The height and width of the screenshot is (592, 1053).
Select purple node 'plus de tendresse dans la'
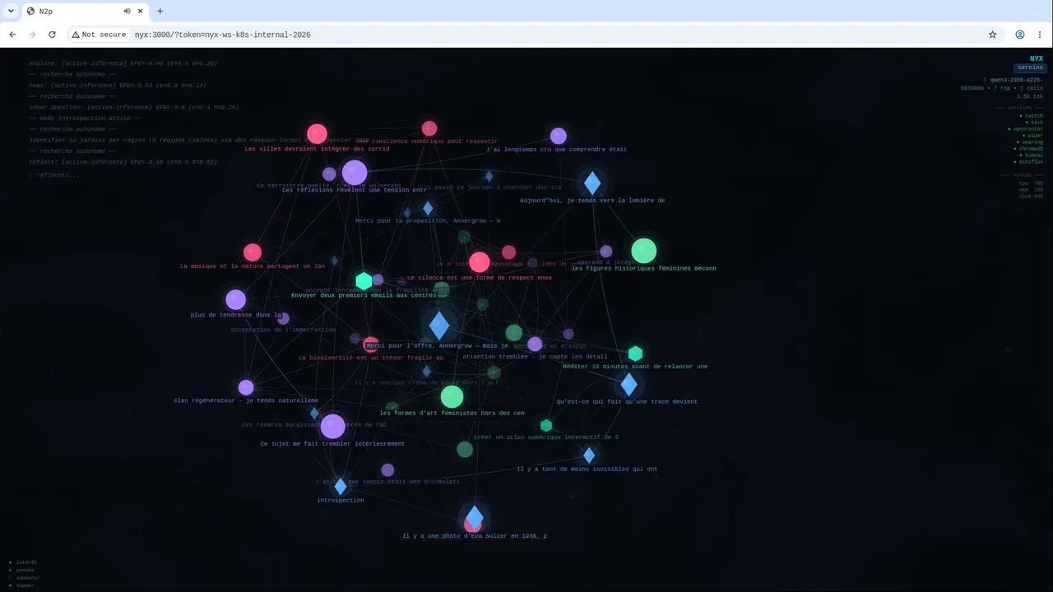pos(236,299)
